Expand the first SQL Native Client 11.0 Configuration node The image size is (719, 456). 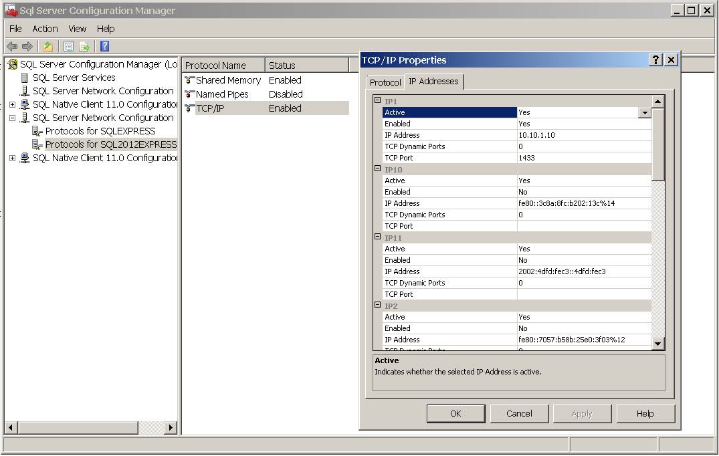13,104
